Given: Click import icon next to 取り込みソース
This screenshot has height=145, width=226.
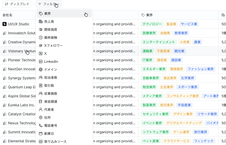Looking at the screenshot, I should 41,141.
